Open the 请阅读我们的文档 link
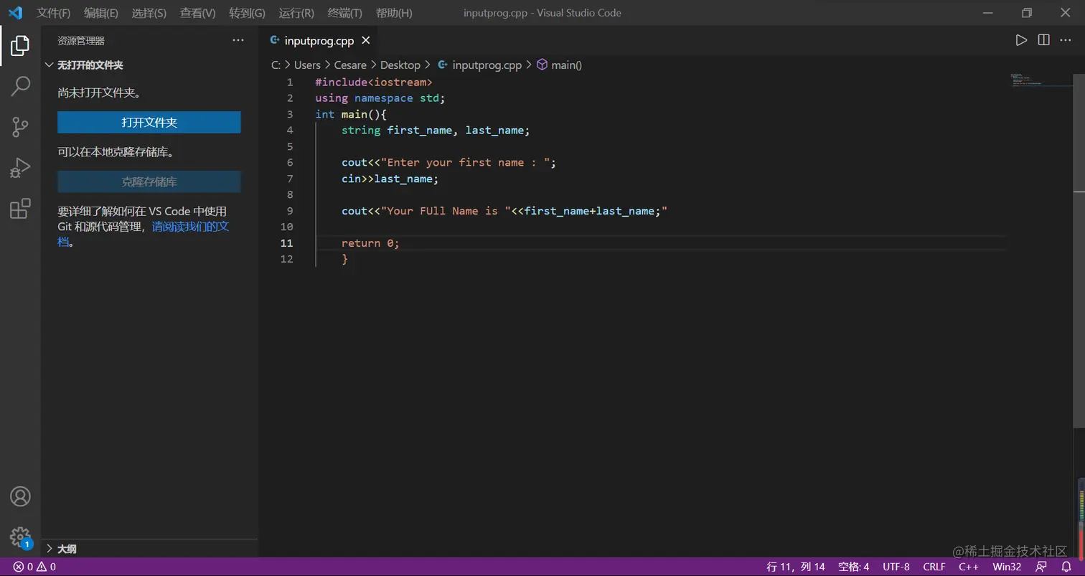The width and height of the screenshot is (1085, 576). 190,227
